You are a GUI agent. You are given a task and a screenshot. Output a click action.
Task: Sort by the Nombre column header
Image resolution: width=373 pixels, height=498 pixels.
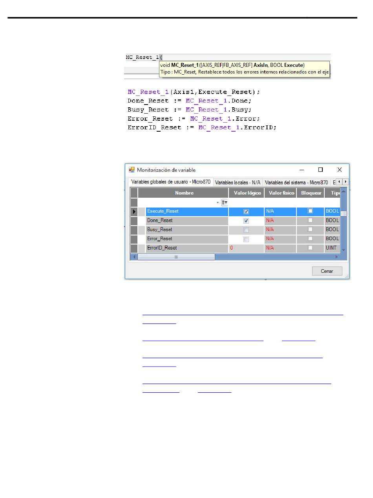point(183,193)
